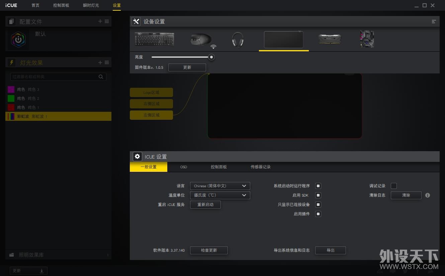Click 软件版本 3.37.140 text
Screen dimensions: 445x276
pos(169,250)
